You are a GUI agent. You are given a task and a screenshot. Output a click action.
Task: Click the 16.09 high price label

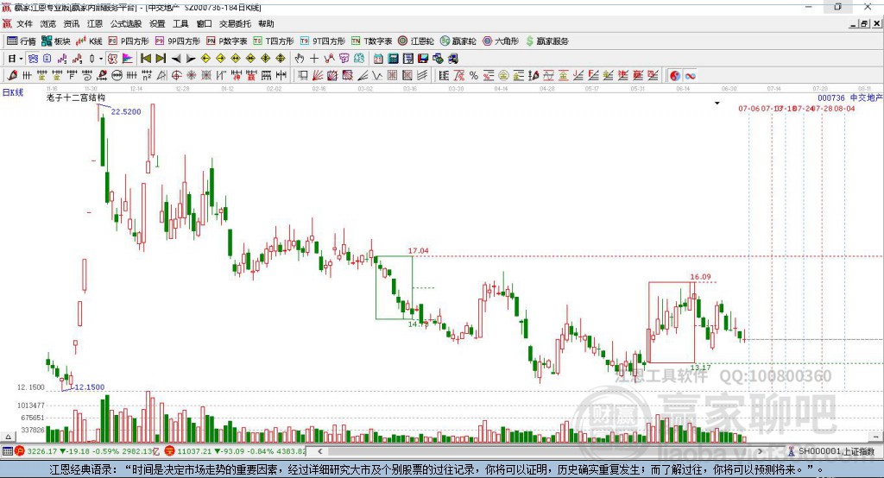point(700,277)
